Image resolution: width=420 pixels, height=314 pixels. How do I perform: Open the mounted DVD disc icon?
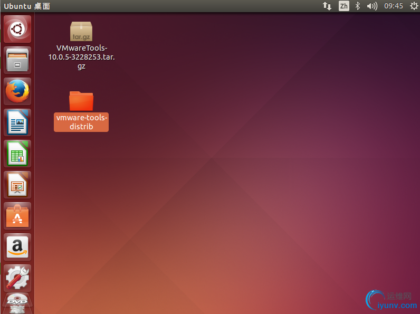[x=17, y=303]
